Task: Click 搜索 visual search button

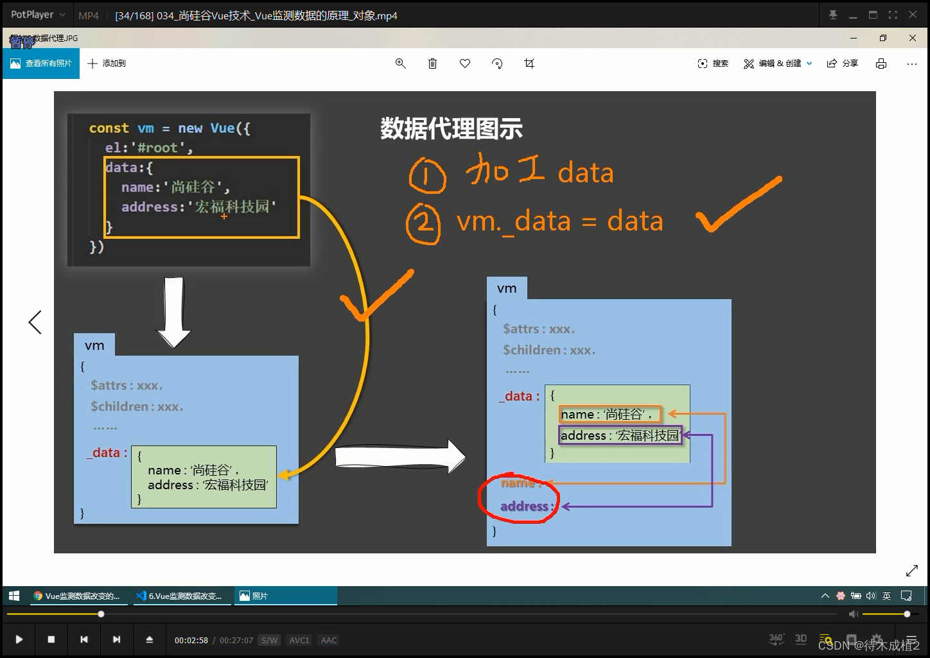Action: point(713,64)
